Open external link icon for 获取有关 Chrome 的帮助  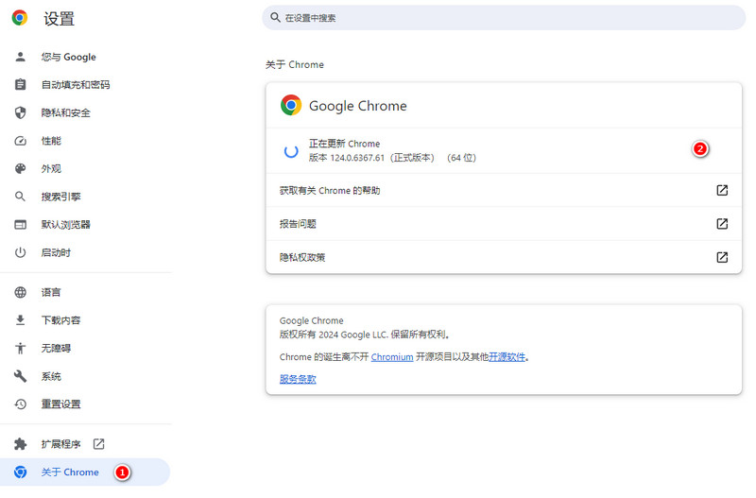pos(722,190)
